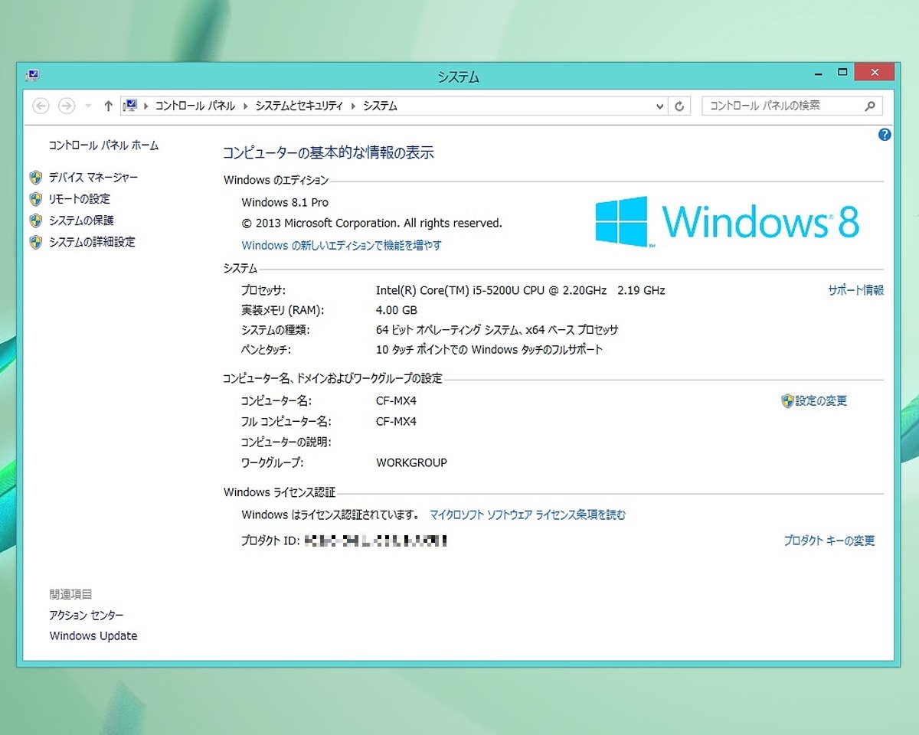Read マイクロソフト ソフトウェア ライセンス条項を読む link
The height and width of the screenshot is (735, 919).
pyautogui.click(x=528, y=514)
